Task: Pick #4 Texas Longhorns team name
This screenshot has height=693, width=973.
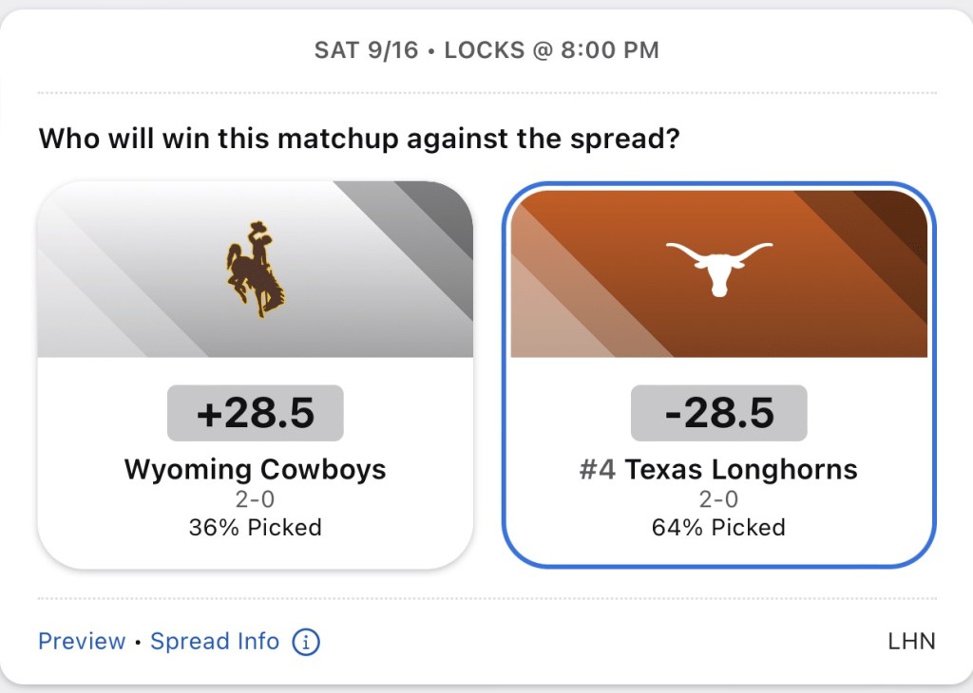Action: pyautogui.click(x=718, y=469)
